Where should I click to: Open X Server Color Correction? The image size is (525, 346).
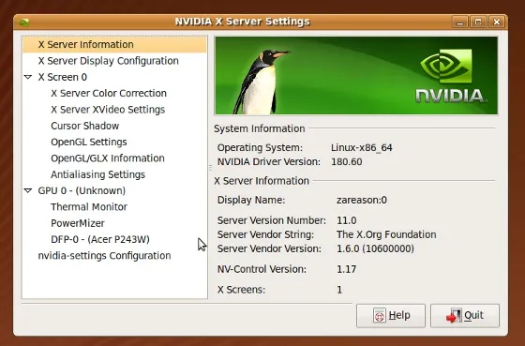tap(109, 93)
